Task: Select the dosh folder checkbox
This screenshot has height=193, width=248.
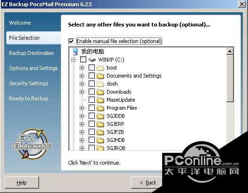Action: tap(91, 83)
